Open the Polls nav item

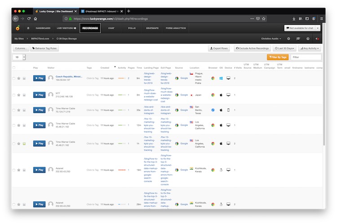132,28
